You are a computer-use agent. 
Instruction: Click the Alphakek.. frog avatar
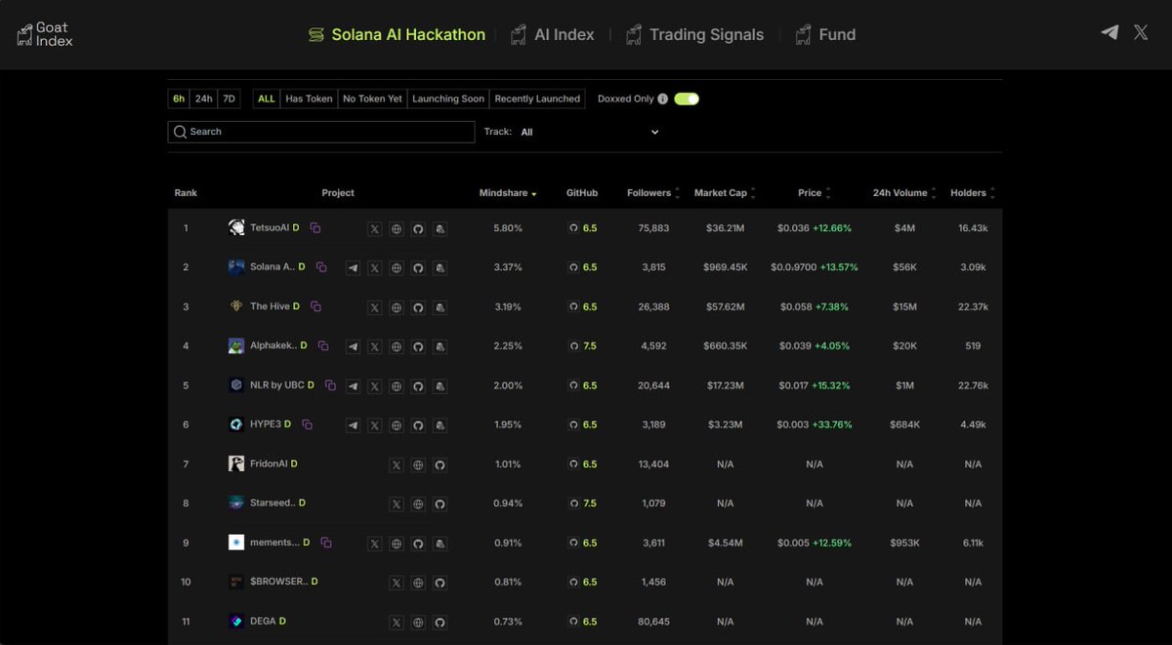pos(236,345)
